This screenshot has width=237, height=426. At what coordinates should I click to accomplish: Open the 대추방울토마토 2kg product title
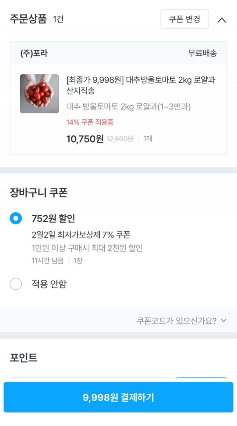(141, 85)
